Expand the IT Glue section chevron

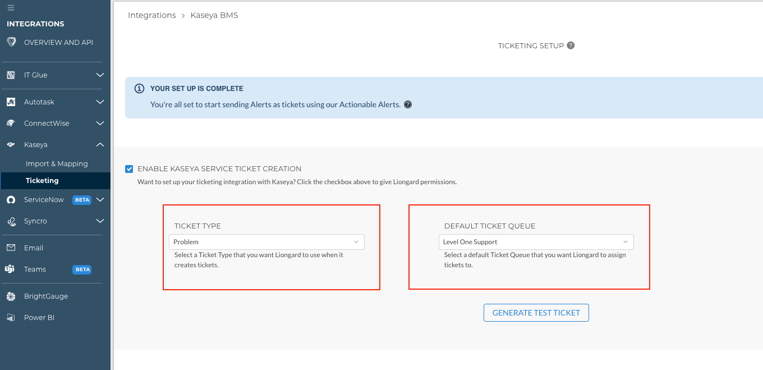[x=100, y=75]
